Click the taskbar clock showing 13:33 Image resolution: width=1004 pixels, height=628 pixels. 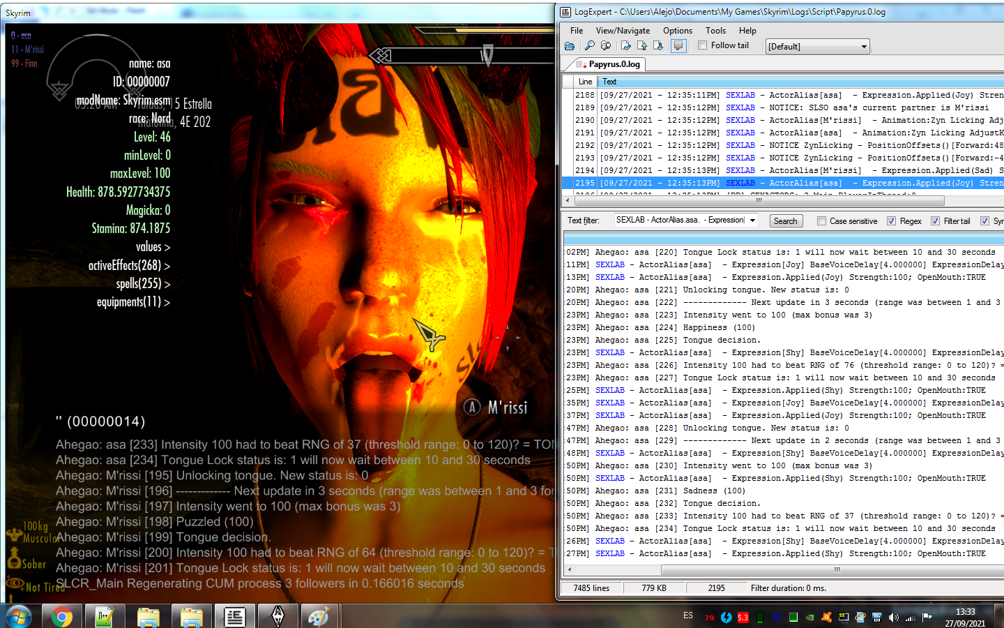965,618
